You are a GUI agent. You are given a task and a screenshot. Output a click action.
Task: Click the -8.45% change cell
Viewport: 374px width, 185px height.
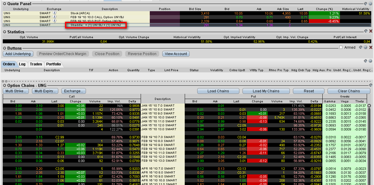(324, 21)
